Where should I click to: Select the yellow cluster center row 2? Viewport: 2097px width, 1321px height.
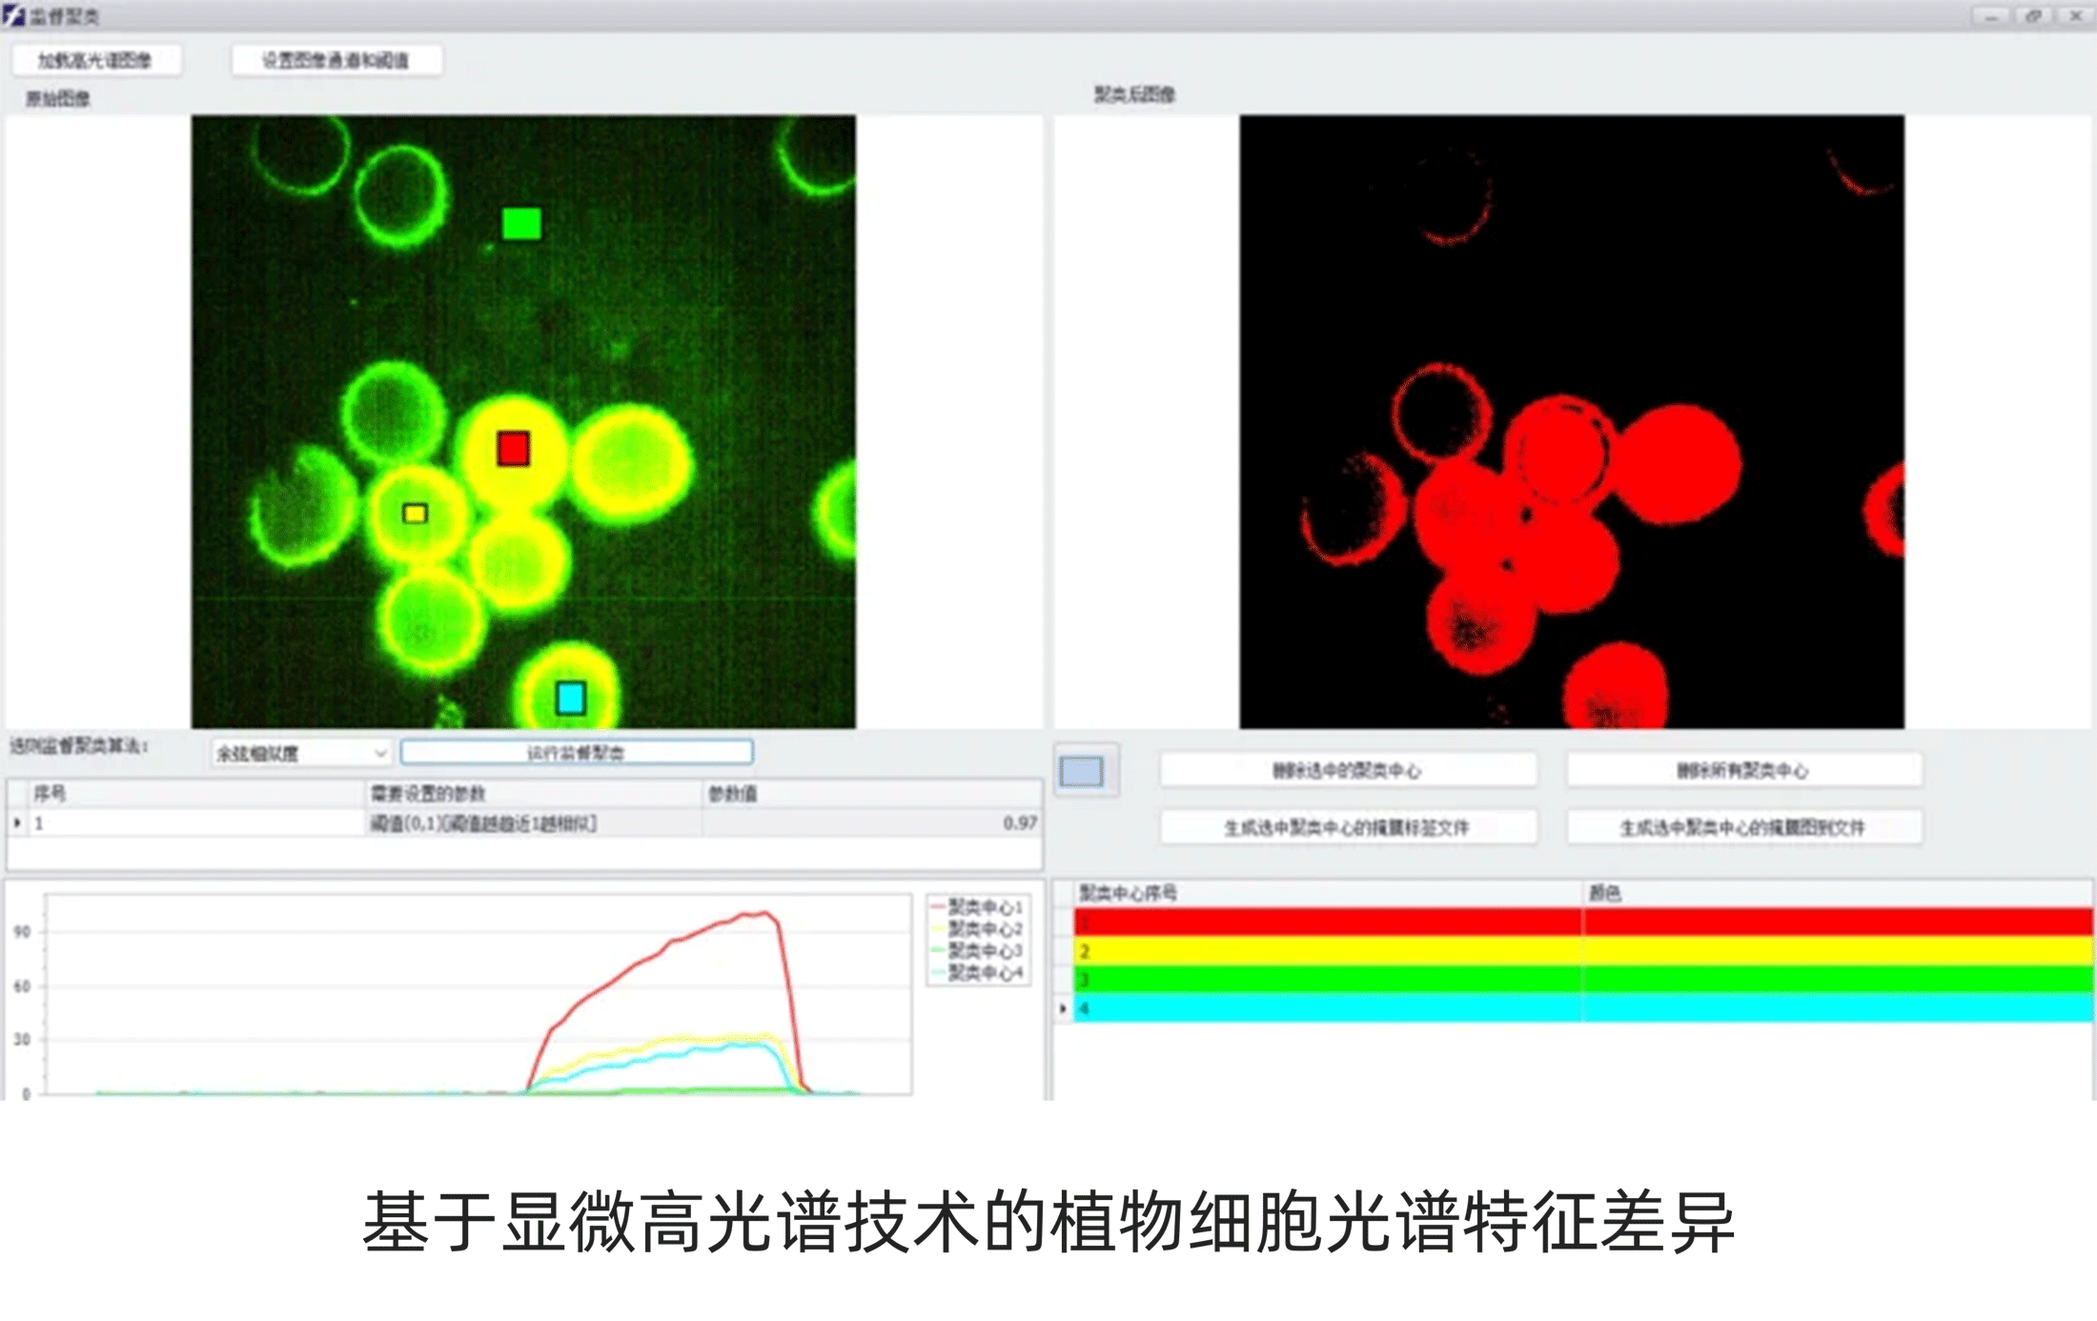(x=1325, y=950)
